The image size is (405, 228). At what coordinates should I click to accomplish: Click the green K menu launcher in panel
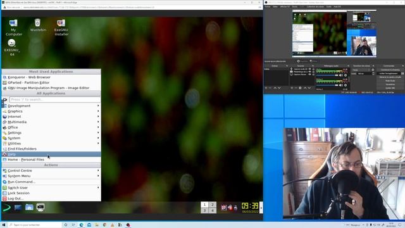tap(6, 207)
